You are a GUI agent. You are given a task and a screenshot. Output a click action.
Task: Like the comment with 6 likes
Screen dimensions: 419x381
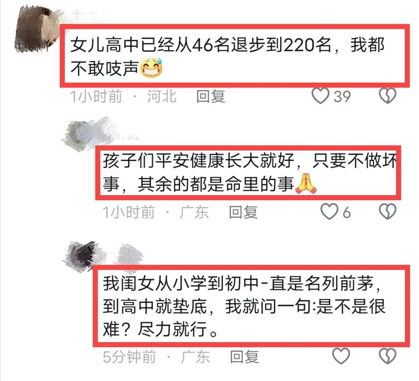click(329, 212)
